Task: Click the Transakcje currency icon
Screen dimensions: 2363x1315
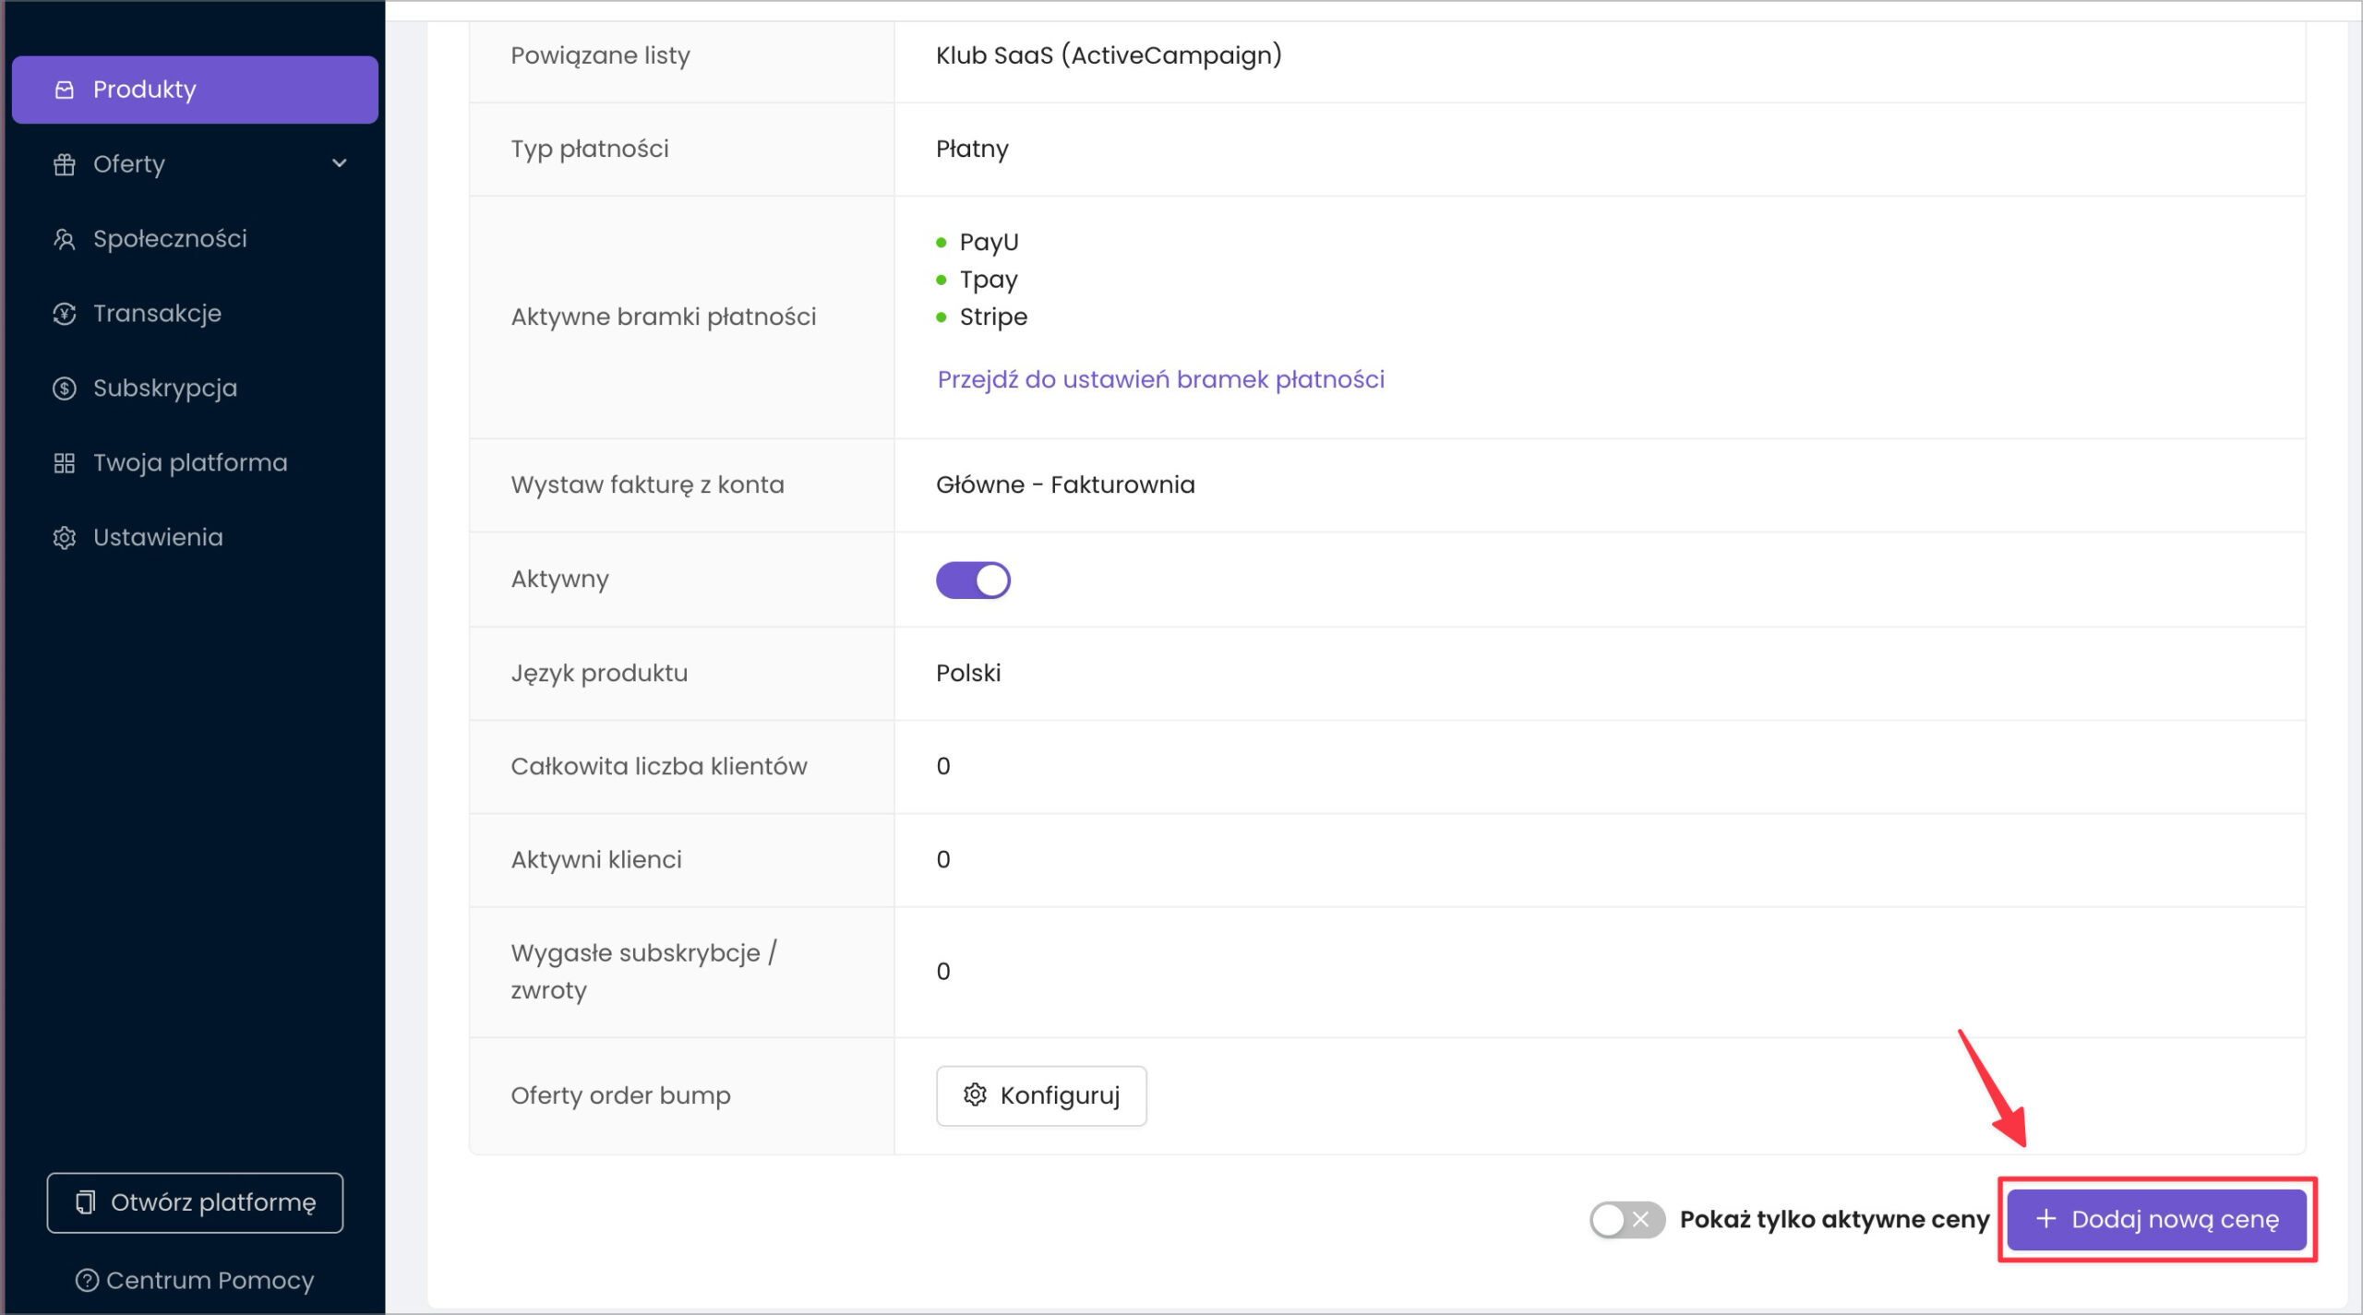Action: [64, 314]
